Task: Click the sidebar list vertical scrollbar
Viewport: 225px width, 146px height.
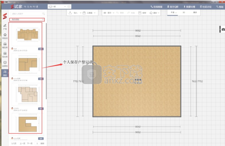Action: [x=46, y=61]
